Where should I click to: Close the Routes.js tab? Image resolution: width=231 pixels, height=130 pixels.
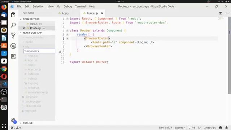pyautogui.click(x=102, y=13)
